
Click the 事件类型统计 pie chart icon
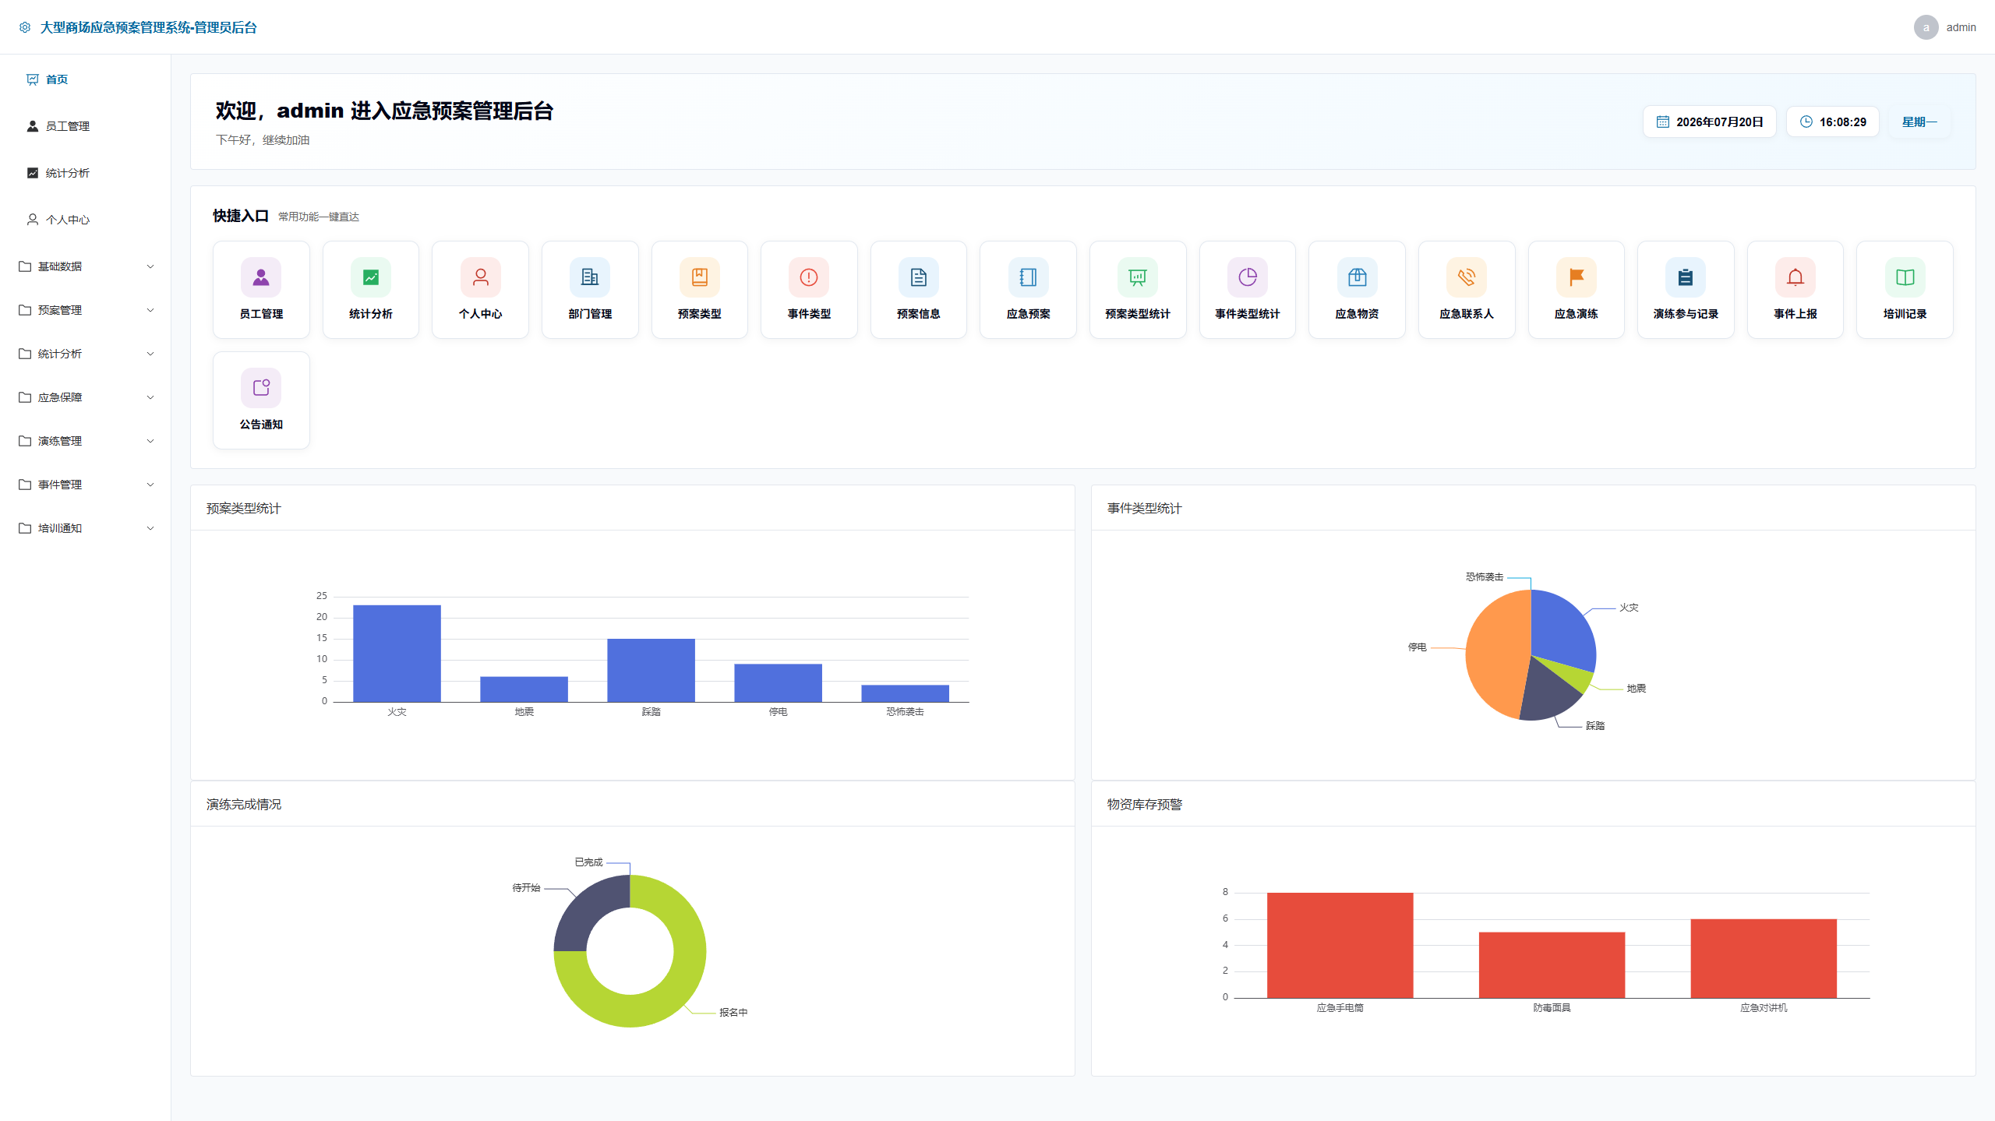[x=1247, y=277]
